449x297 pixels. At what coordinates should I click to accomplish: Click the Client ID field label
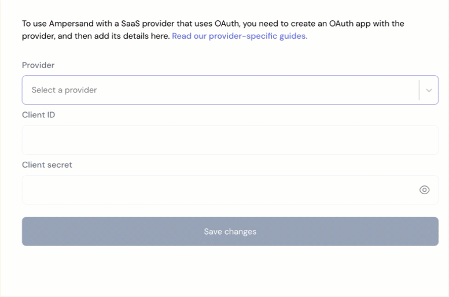click(38, 115)
